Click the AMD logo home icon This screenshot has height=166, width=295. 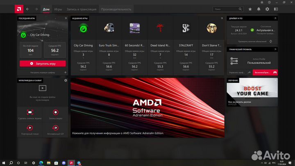tap(19, 9)
